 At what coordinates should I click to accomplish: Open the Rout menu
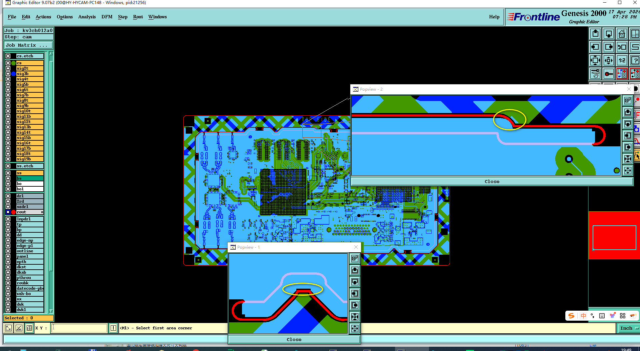point(138,17)
